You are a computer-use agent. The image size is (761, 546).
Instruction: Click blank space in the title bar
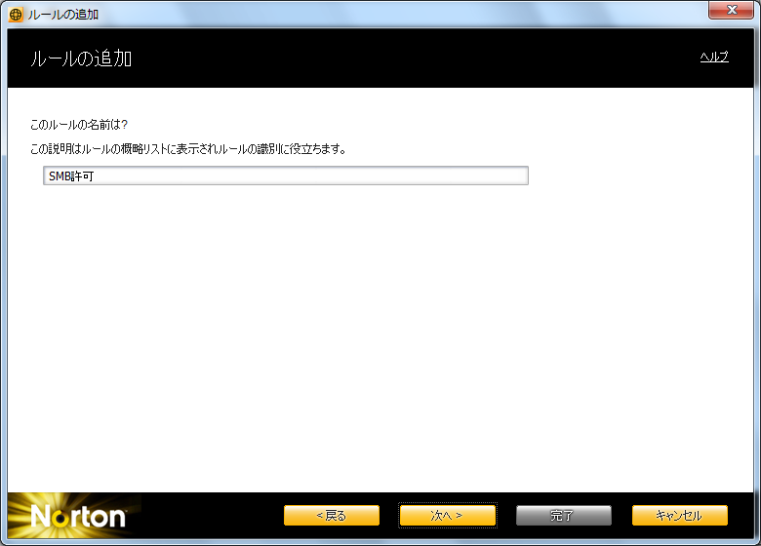390,14
